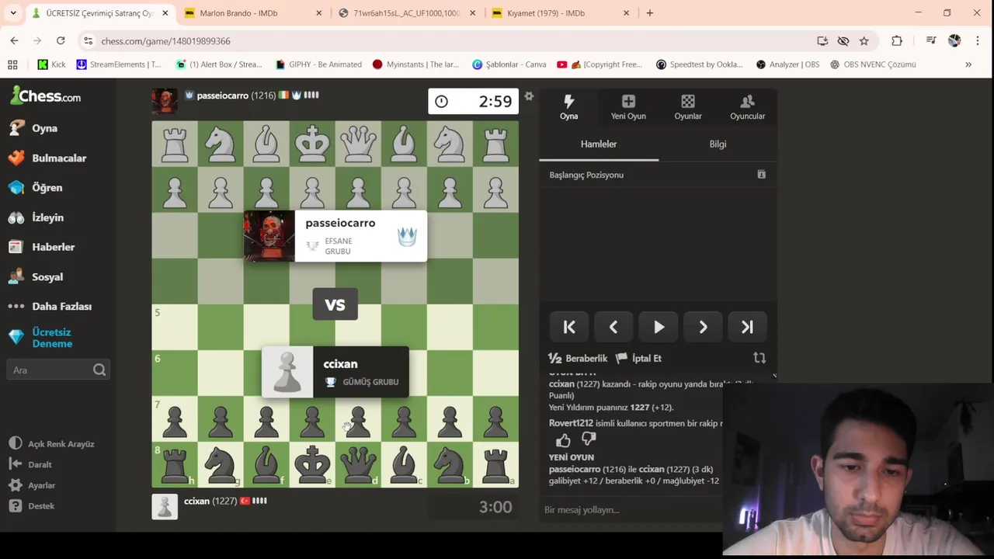Screen dimensions: 994x559
Task: Close the Marlon Brando IMDb tab
Action: tap(319, 13)
